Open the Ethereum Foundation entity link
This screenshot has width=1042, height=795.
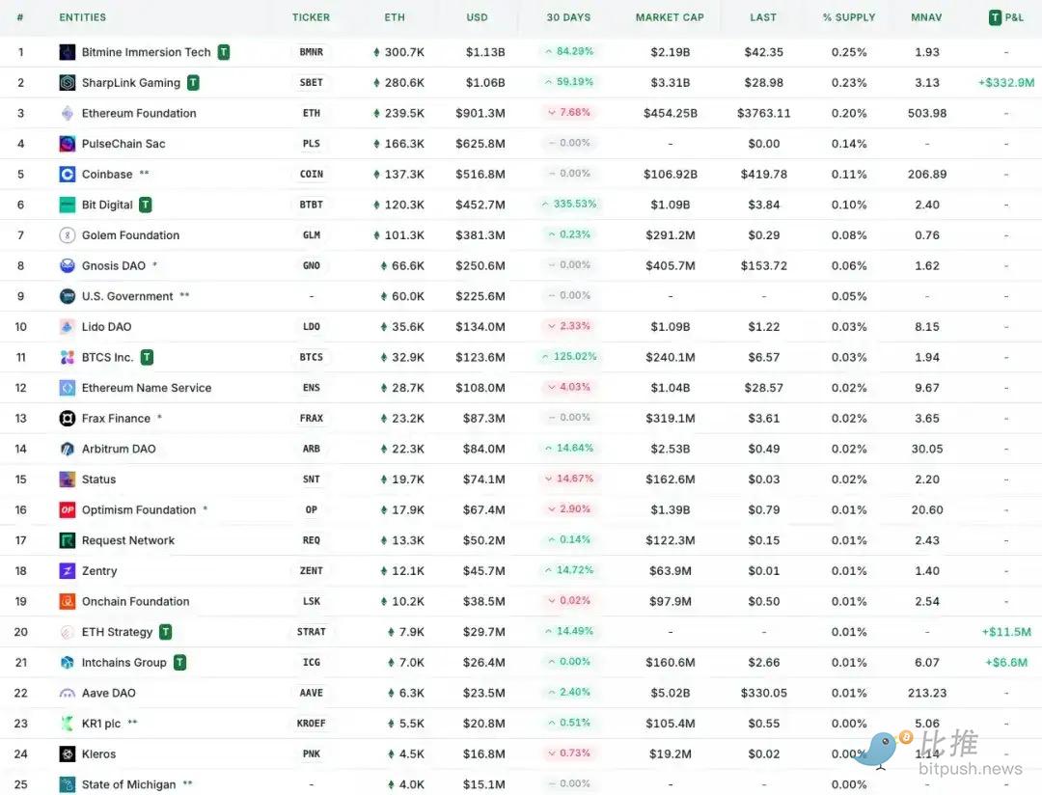[x=139, y=113]
